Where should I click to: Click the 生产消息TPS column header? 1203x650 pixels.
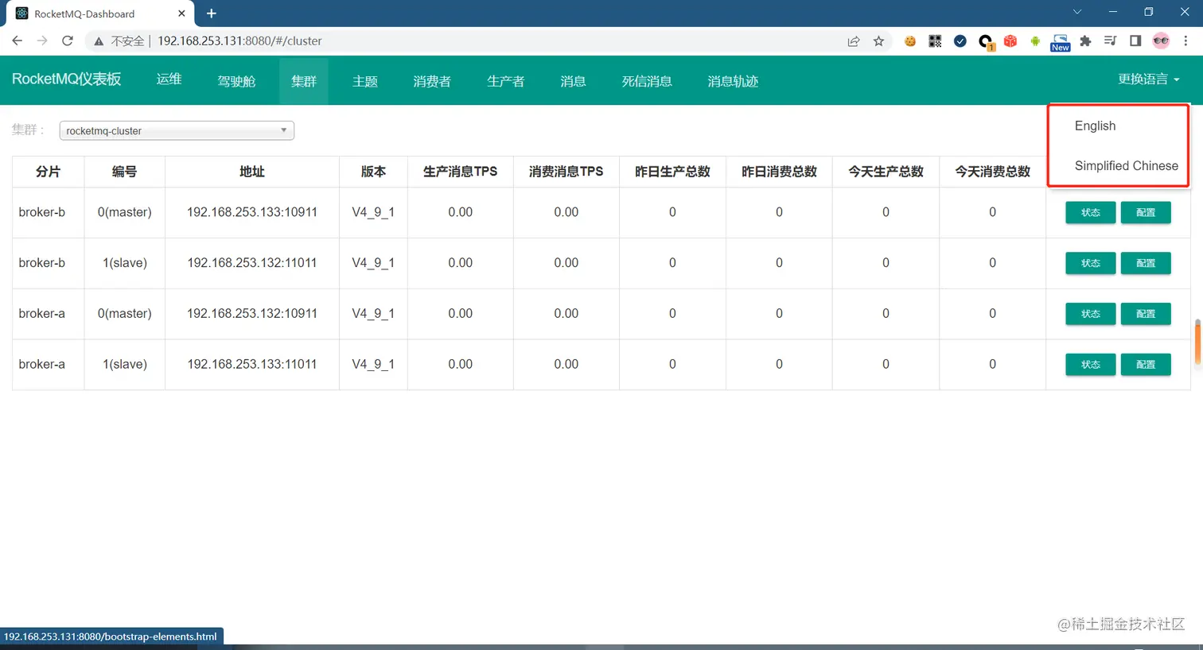tap(460, 172)
